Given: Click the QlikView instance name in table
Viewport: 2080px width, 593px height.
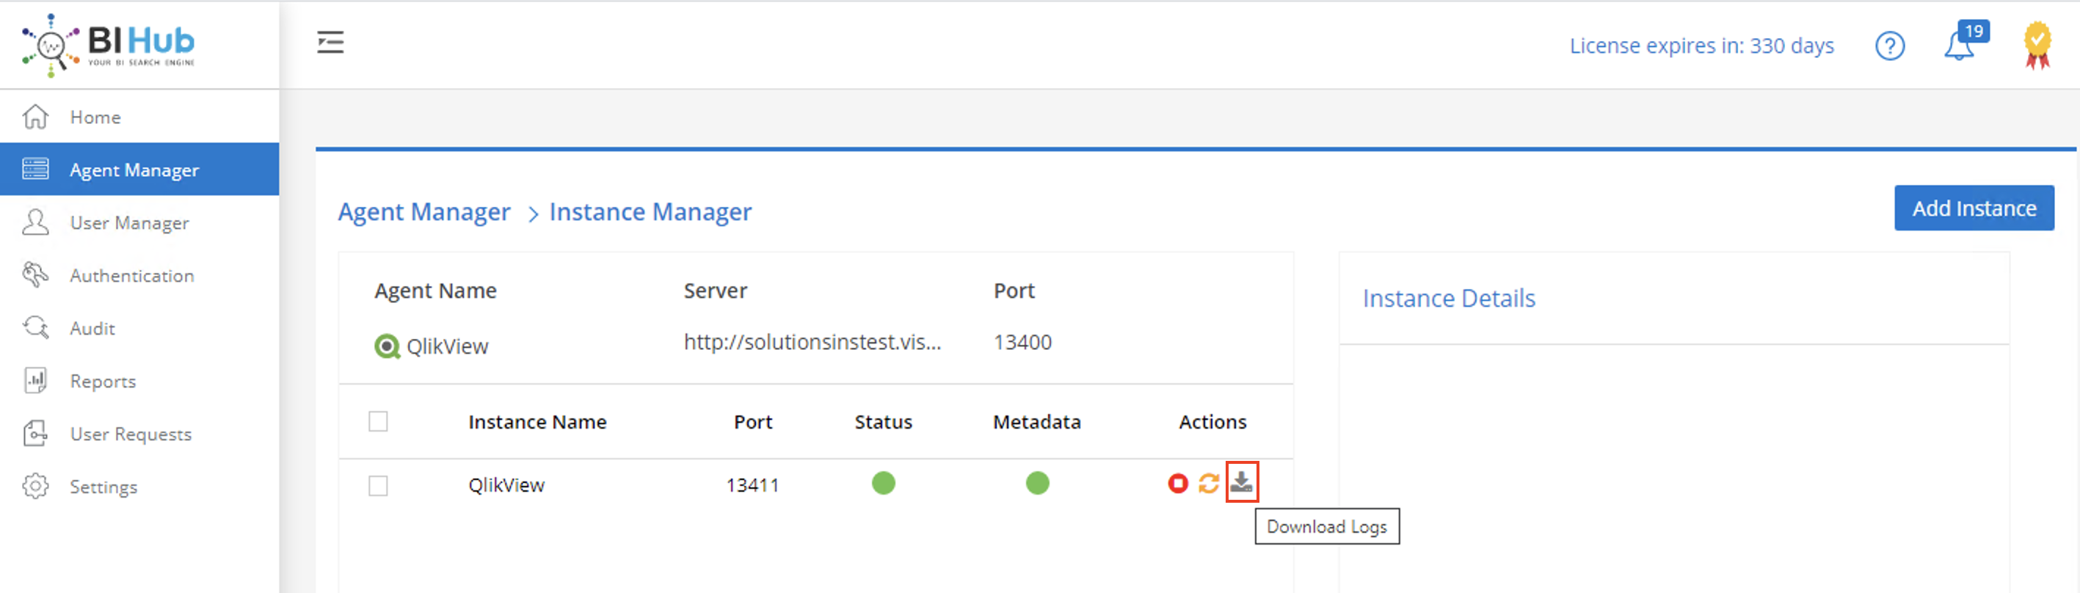Looking at the screenshot, I should (x=506, y=484).
